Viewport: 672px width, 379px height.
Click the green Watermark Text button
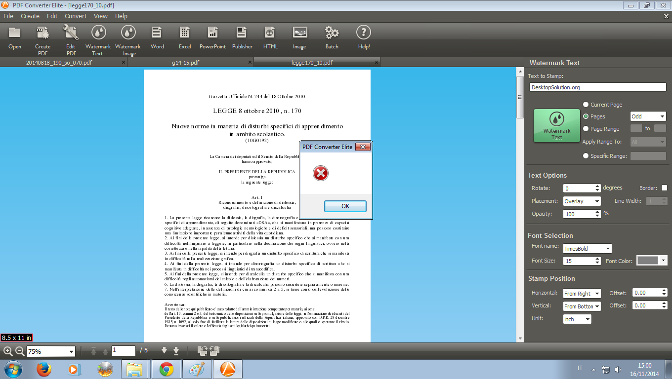click(x=557, y=125)
